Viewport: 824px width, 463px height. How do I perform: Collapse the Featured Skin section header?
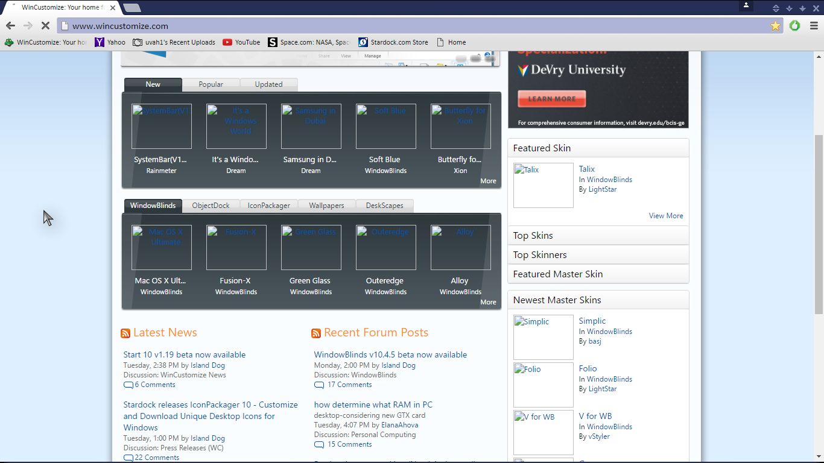coord(598,148)
